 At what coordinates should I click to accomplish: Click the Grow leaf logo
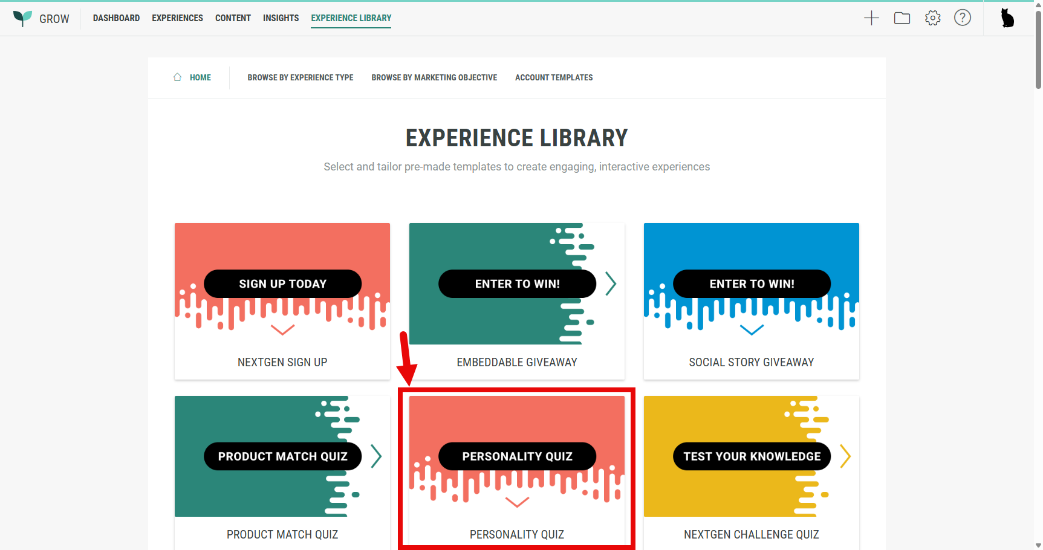22,18
